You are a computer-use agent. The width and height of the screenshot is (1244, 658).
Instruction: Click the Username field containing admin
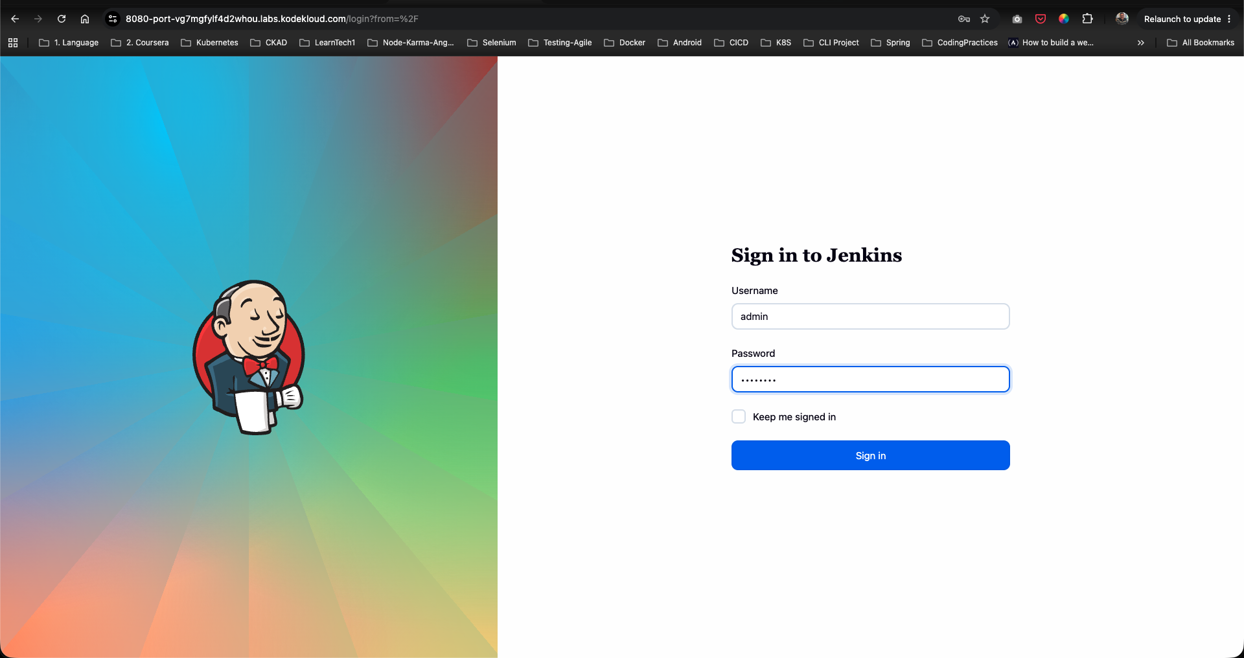click(x=870, y=316)
